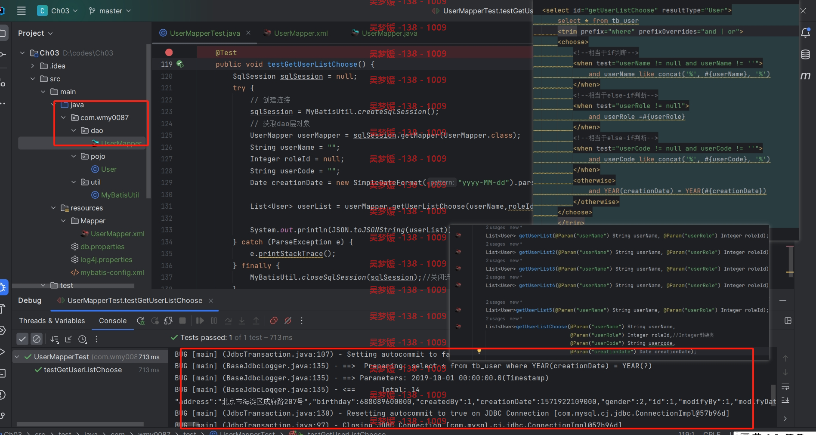Click the up stack trace arrow in console
Image resolution: width=816 pixels, height=435 pixels.
[785, 358]
